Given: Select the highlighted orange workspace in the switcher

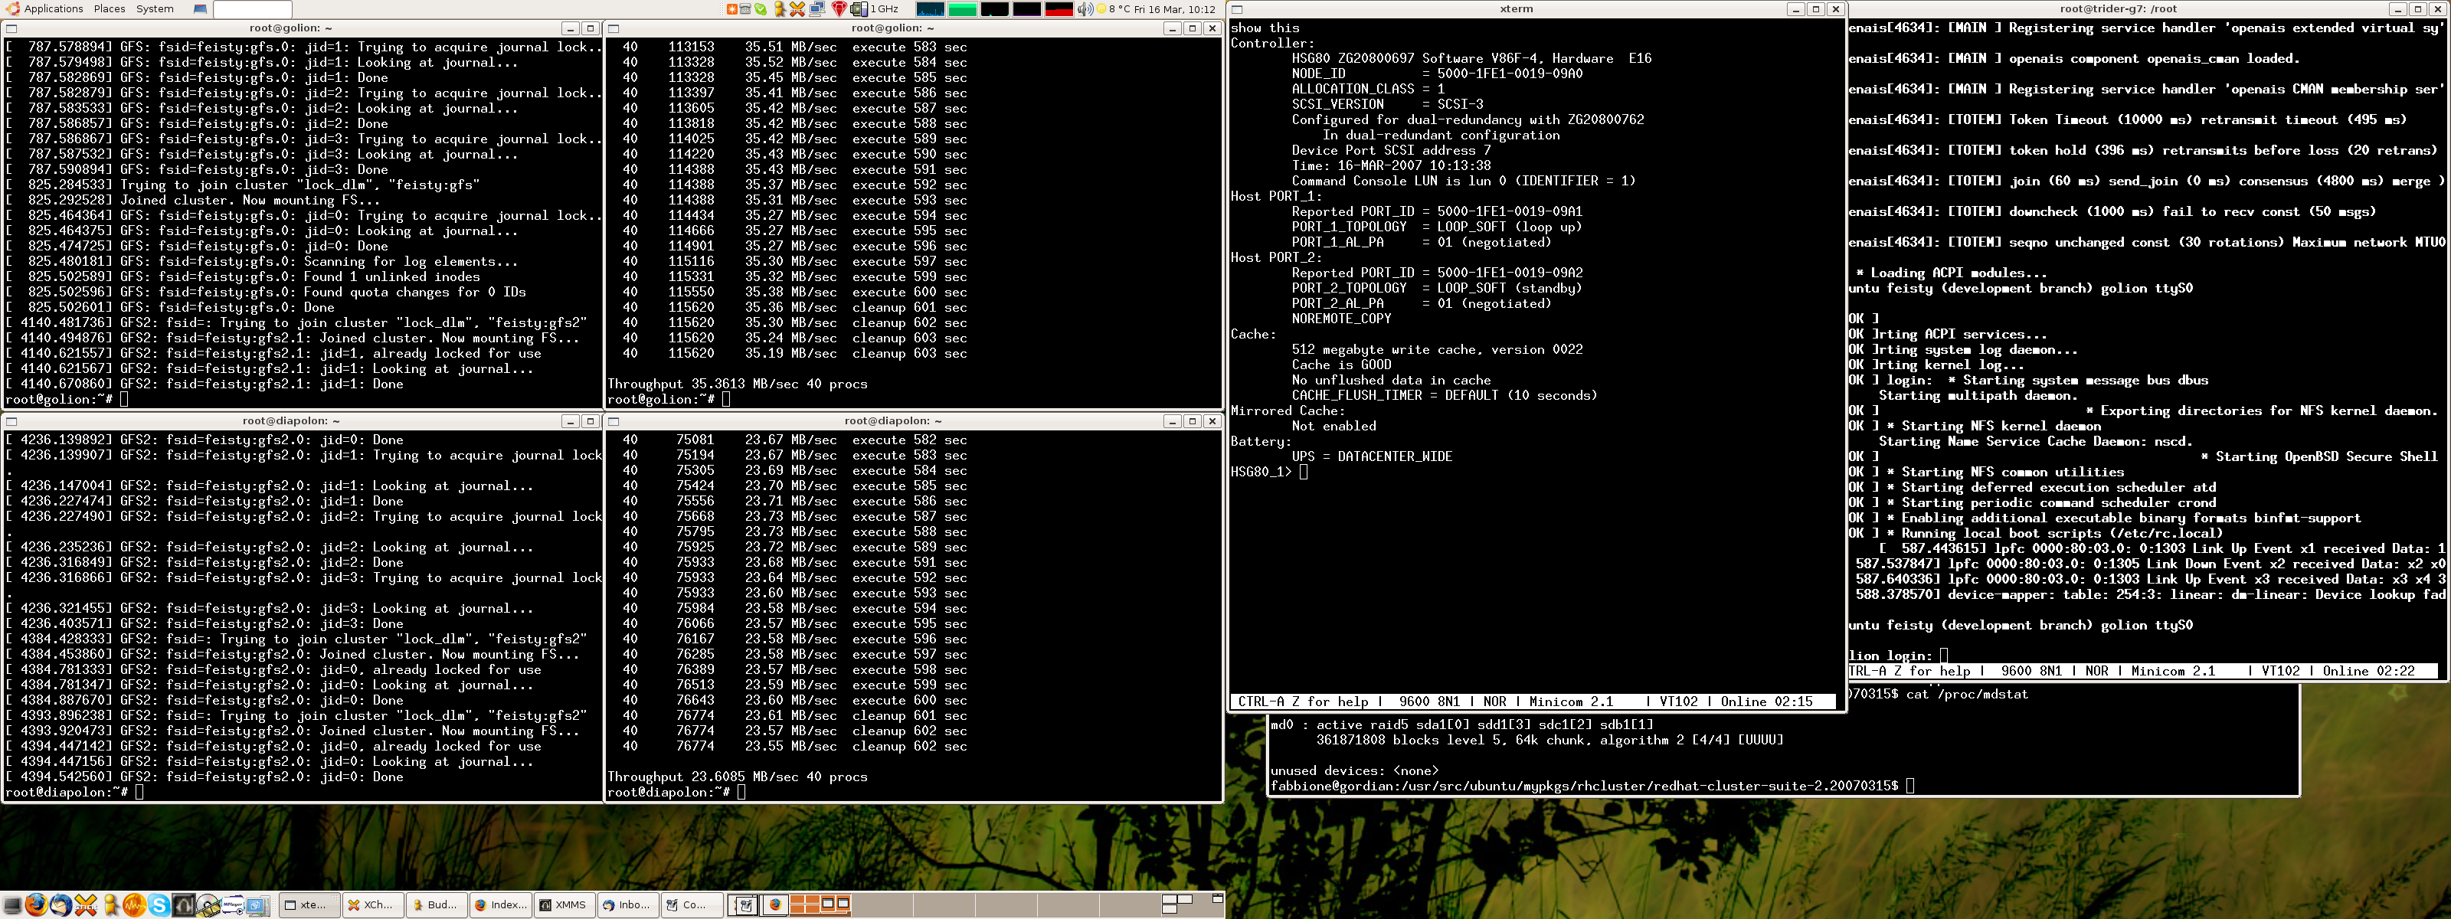Looking at the screenshot, I should (820, 904).
